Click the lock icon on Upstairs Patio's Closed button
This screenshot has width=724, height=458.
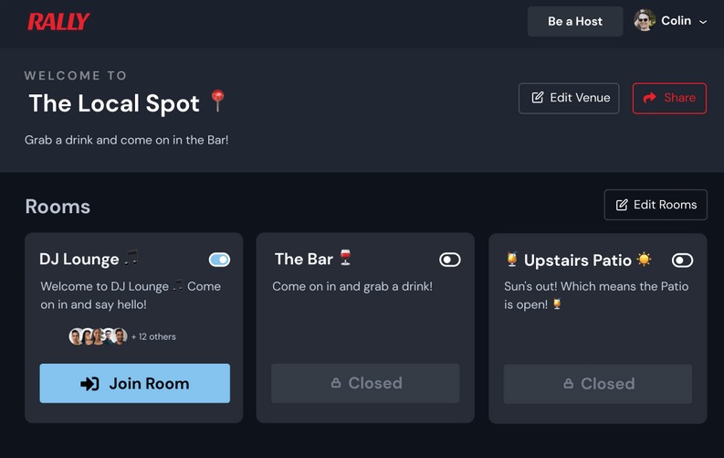point(569,384)
